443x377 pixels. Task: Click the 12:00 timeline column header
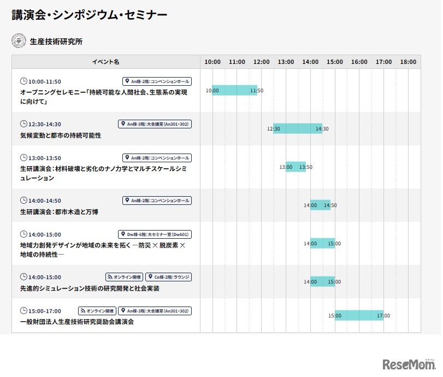click(261, 62)
